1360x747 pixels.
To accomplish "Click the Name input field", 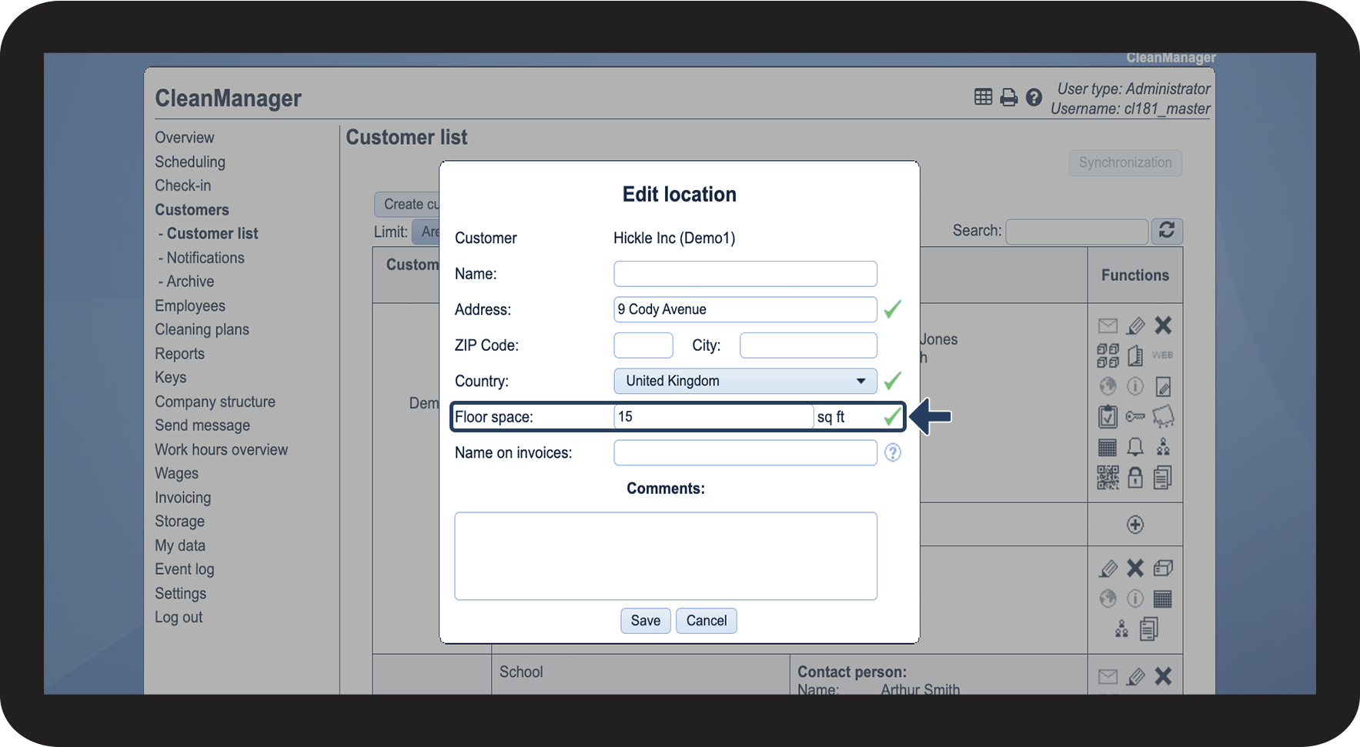I will (745, 274).
